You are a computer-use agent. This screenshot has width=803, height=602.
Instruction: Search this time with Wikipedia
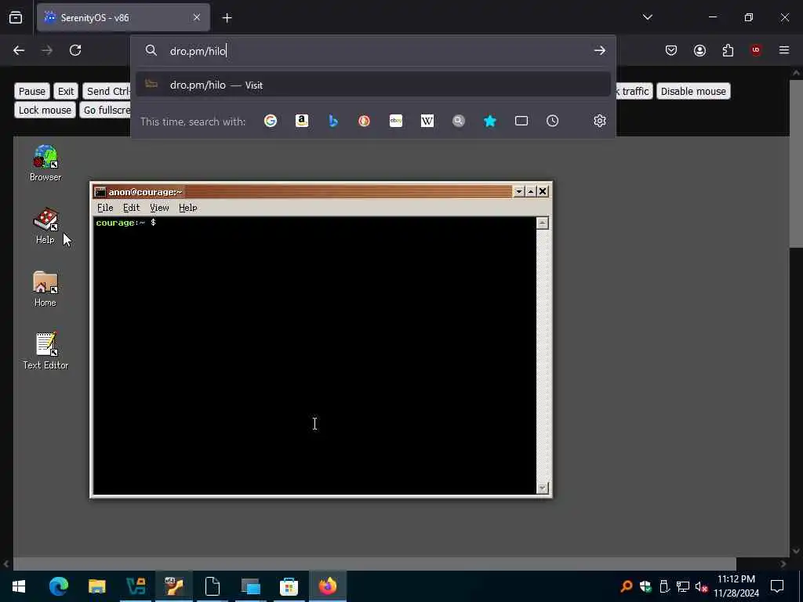(427, 121)
